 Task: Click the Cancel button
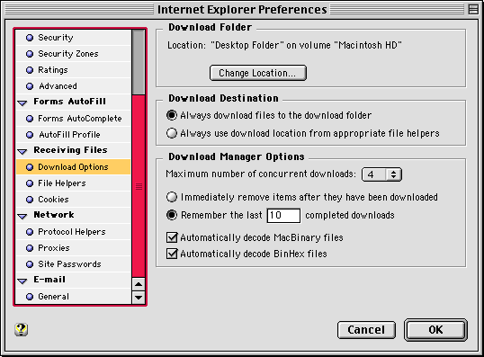tap(366, 330)
